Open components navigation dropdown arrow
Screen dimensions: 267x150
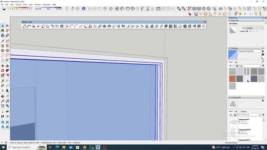pos(237,115)
